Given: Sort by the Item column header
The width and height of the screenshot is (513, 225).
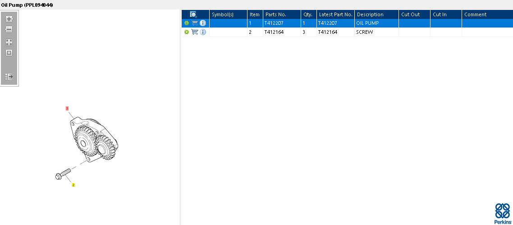Looking at the screenshot, I should click(255, 14).
